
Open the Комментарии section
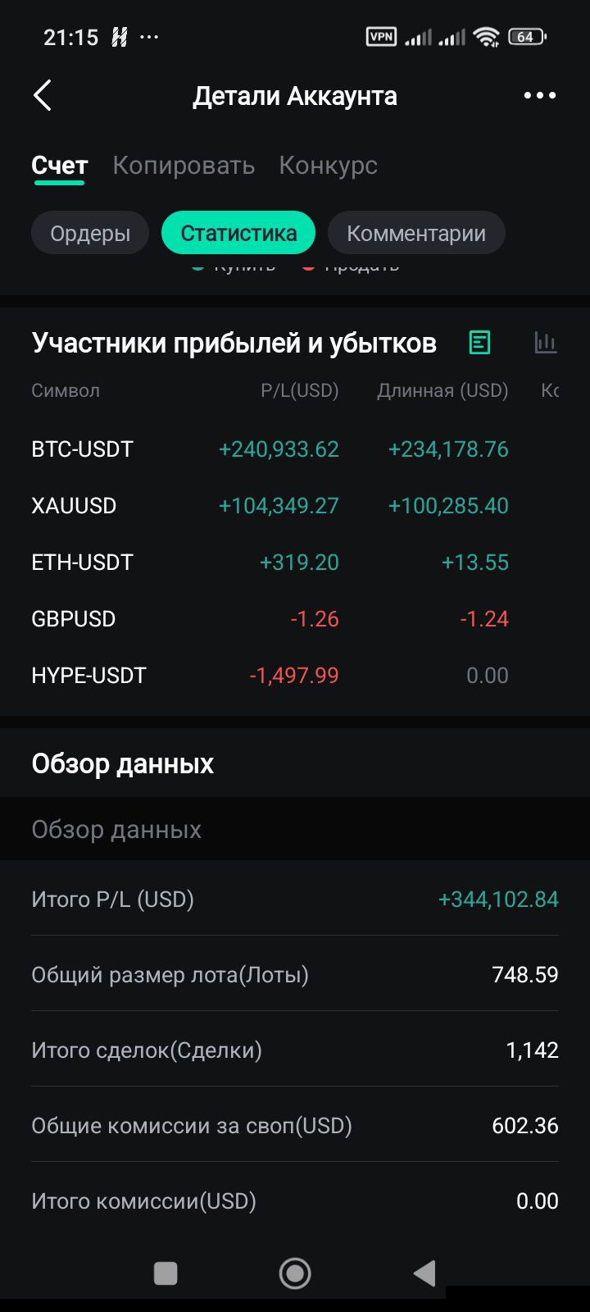pos(416,233)
